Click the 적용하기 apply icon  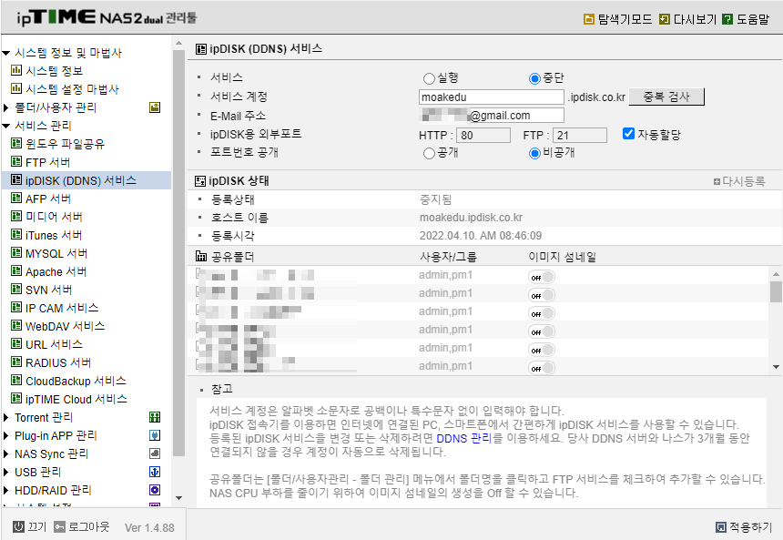click(x=720, y=527)
